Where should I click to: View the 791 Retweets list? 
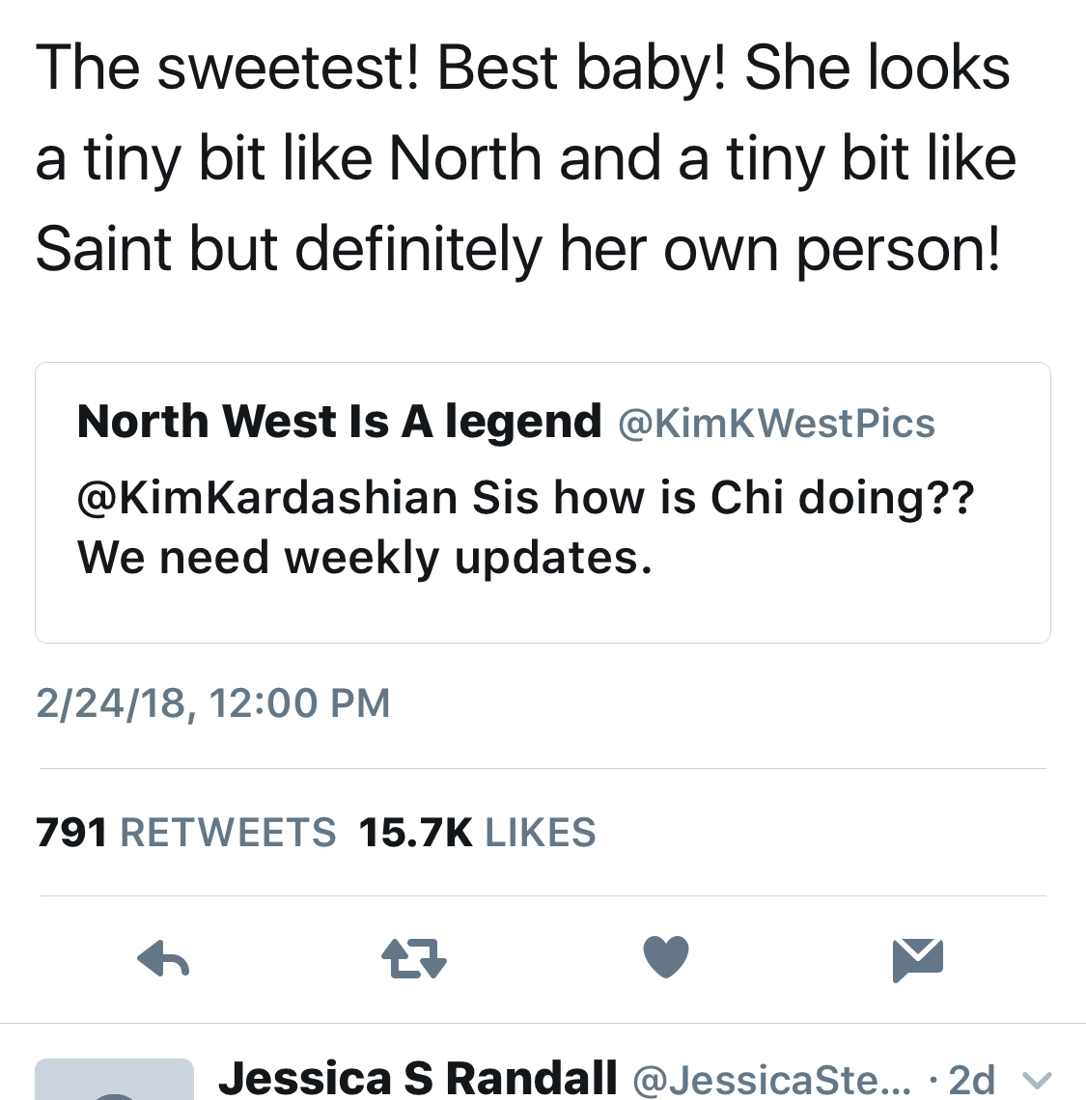[x=186, y=833]
